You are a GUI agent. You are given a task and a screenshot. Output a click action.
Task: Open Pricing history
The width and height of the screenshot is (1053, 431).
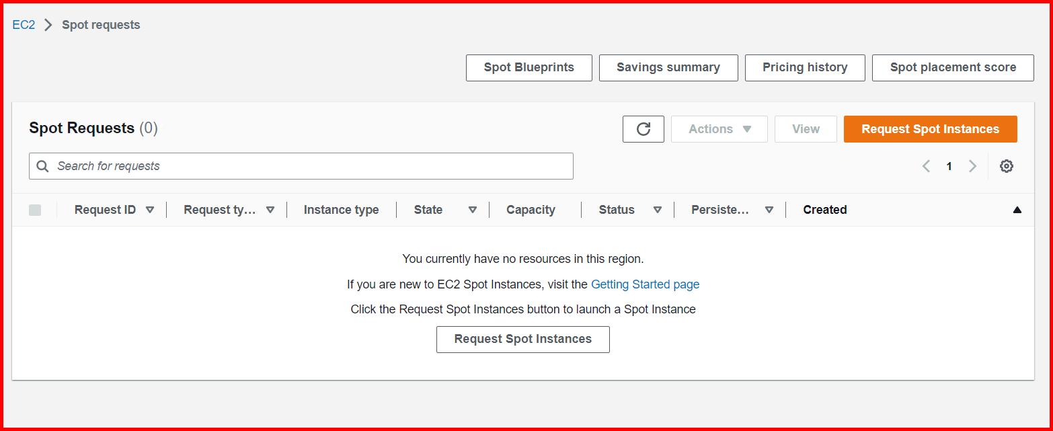(x=804, y=67)
